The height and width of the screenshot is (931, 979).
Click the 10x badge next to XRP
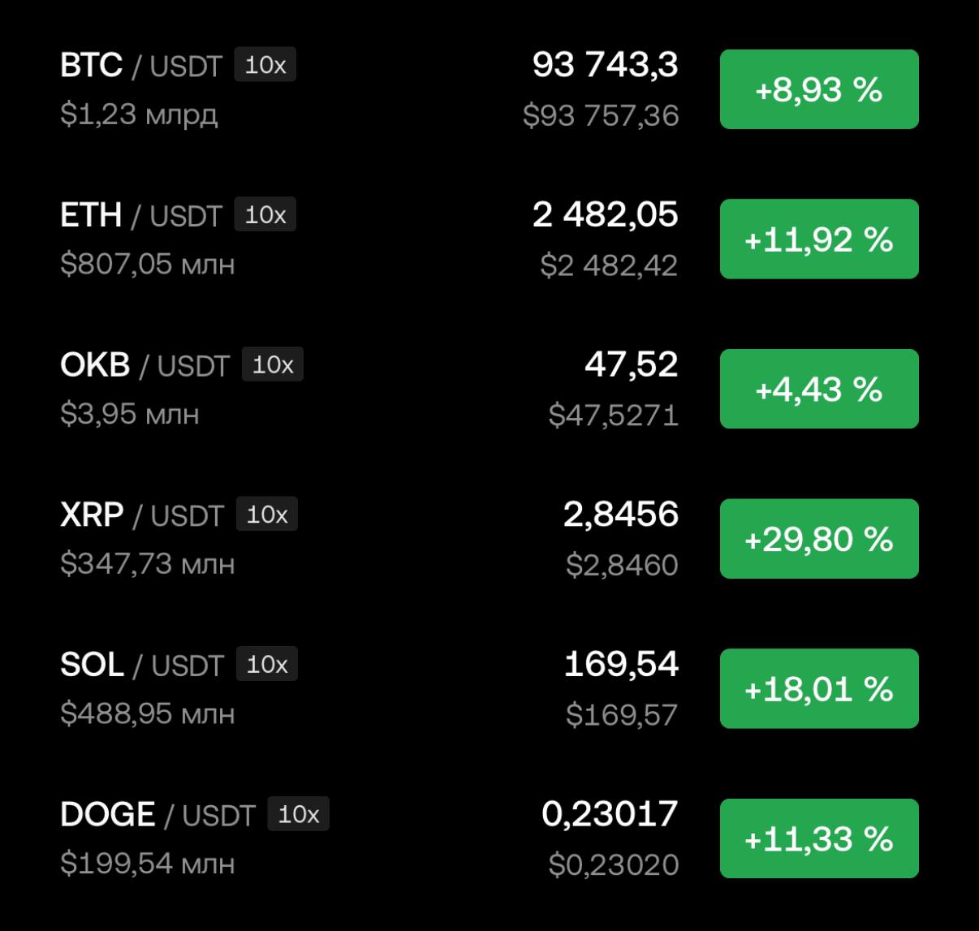point(267,515)
